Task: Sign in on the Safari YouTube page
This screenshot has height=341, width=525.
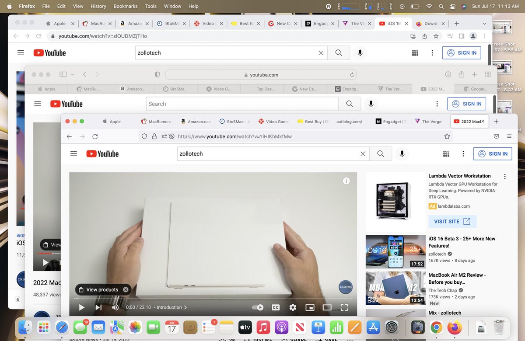Action: click(x=466, y=104)
